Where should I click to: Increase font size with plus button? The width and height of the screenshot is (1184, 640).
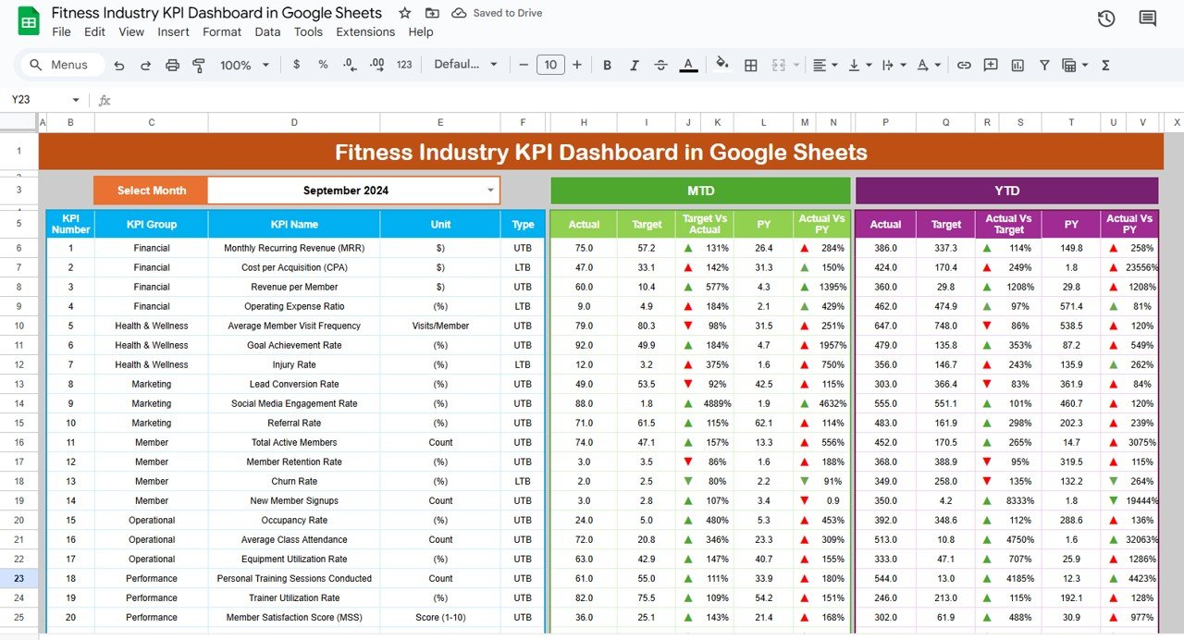tap(577, 65)
